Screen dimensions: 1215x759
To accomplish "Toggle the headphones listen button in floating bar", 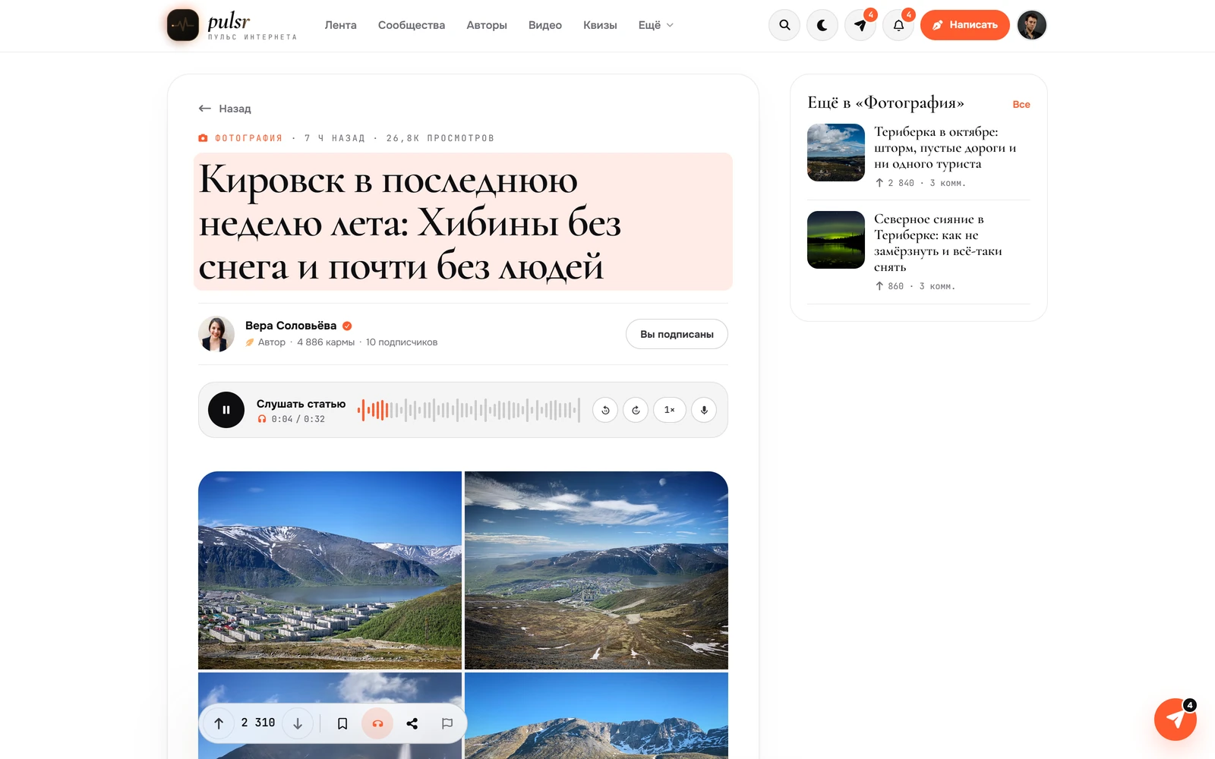I will point(377,723).
